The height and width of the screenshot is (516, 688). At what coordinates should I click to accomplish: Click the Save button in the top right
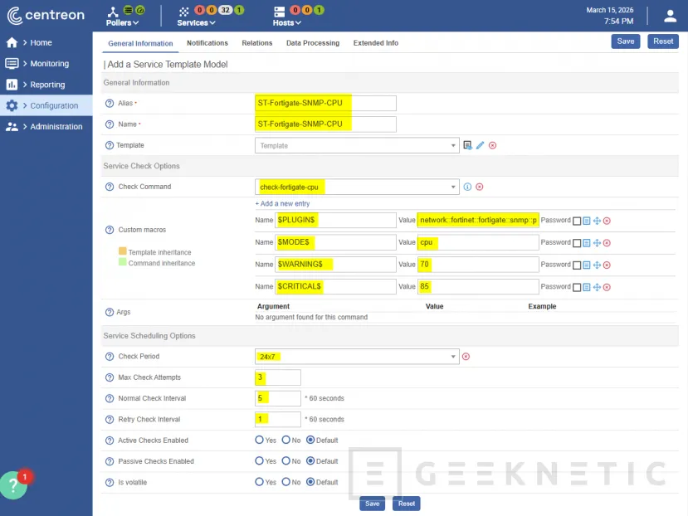coord(625,41)
